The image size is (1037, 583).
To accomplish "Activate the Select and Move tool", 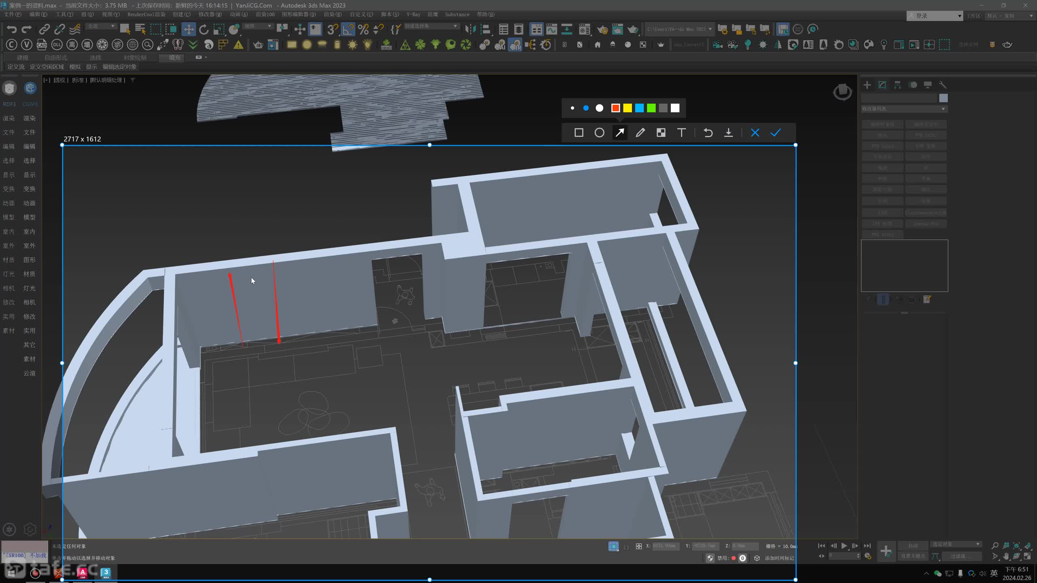I will click(x=188, y=29).
